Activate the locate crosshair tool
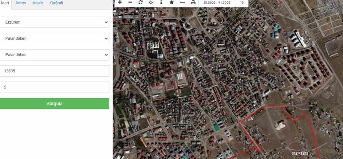The height and width of the screenshot is (159, 343). point(151,3)
